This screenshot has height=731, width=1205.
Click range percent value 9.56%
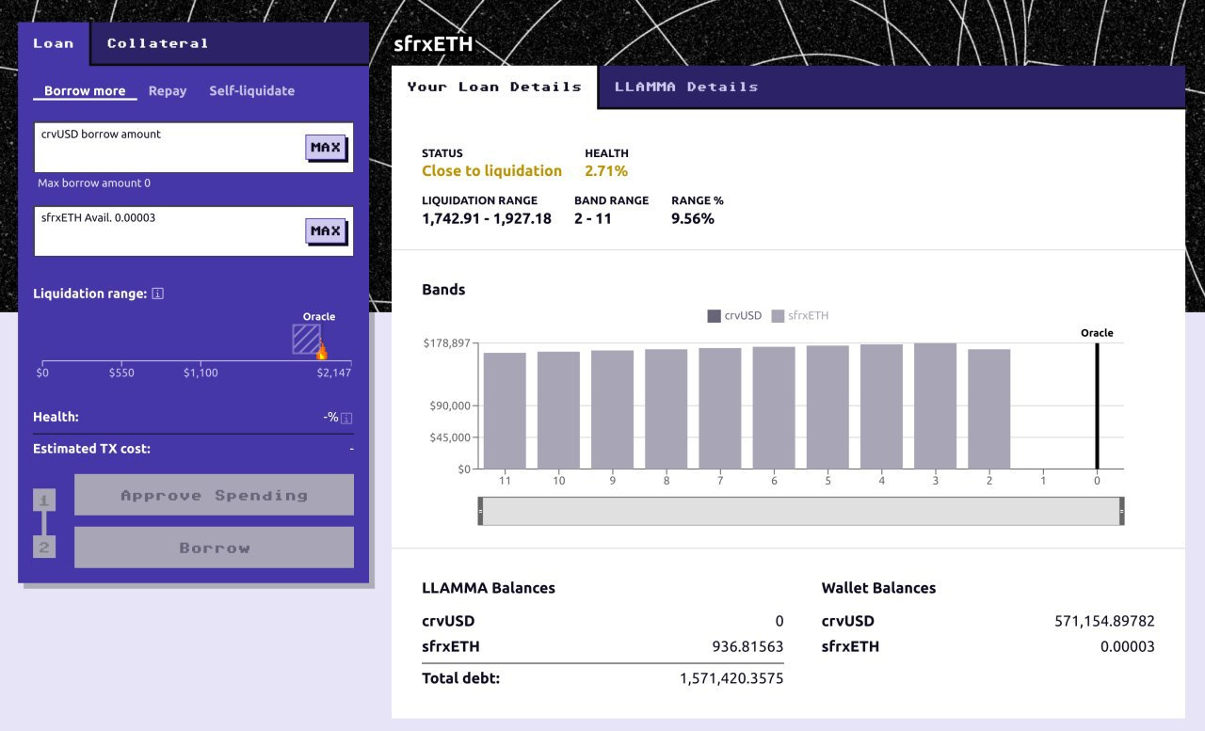click(x=693, y=219)
